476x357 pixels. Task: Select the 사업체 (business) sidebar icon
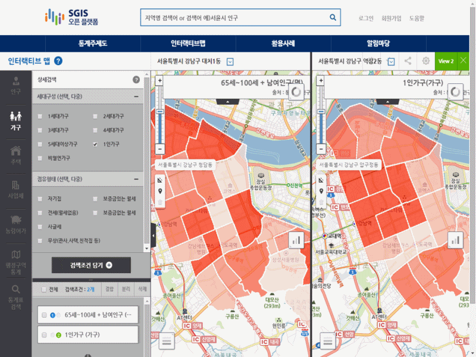(x=15, y=188)
